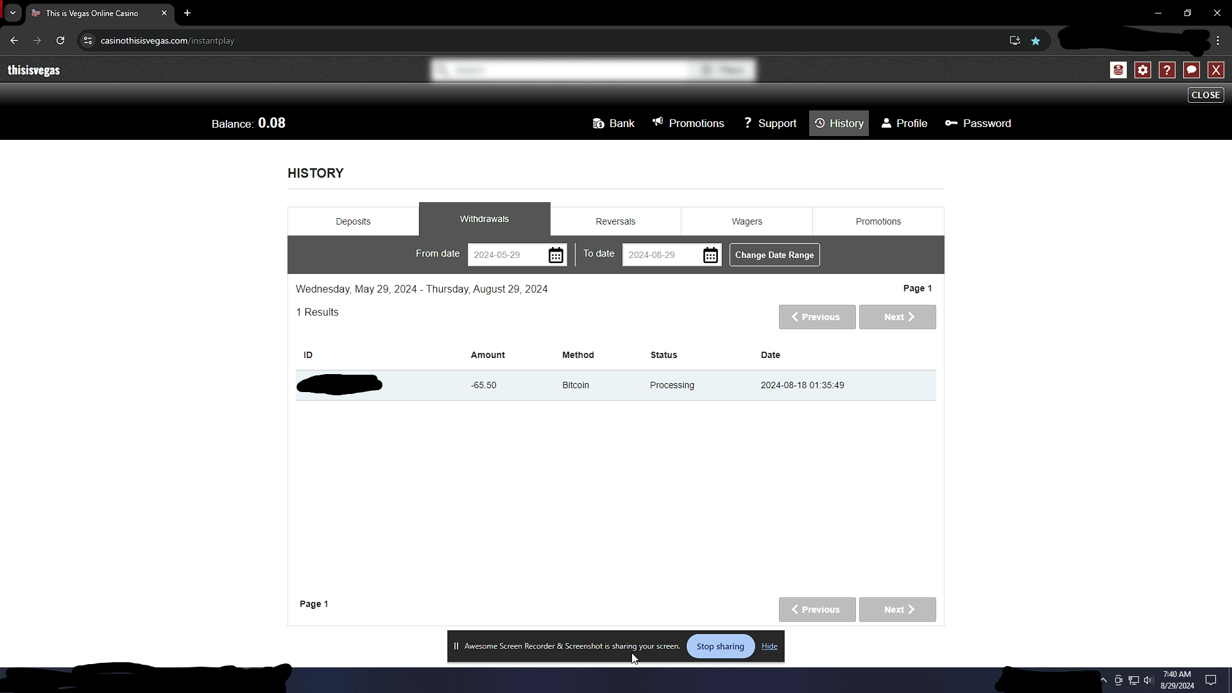Open the settings gear icon

point(1143,70)
